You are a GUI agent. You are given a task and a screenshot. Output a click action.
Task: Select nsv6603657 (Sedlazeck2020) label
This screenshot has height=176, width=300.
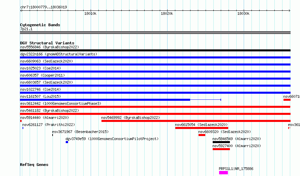coord(47,82)
